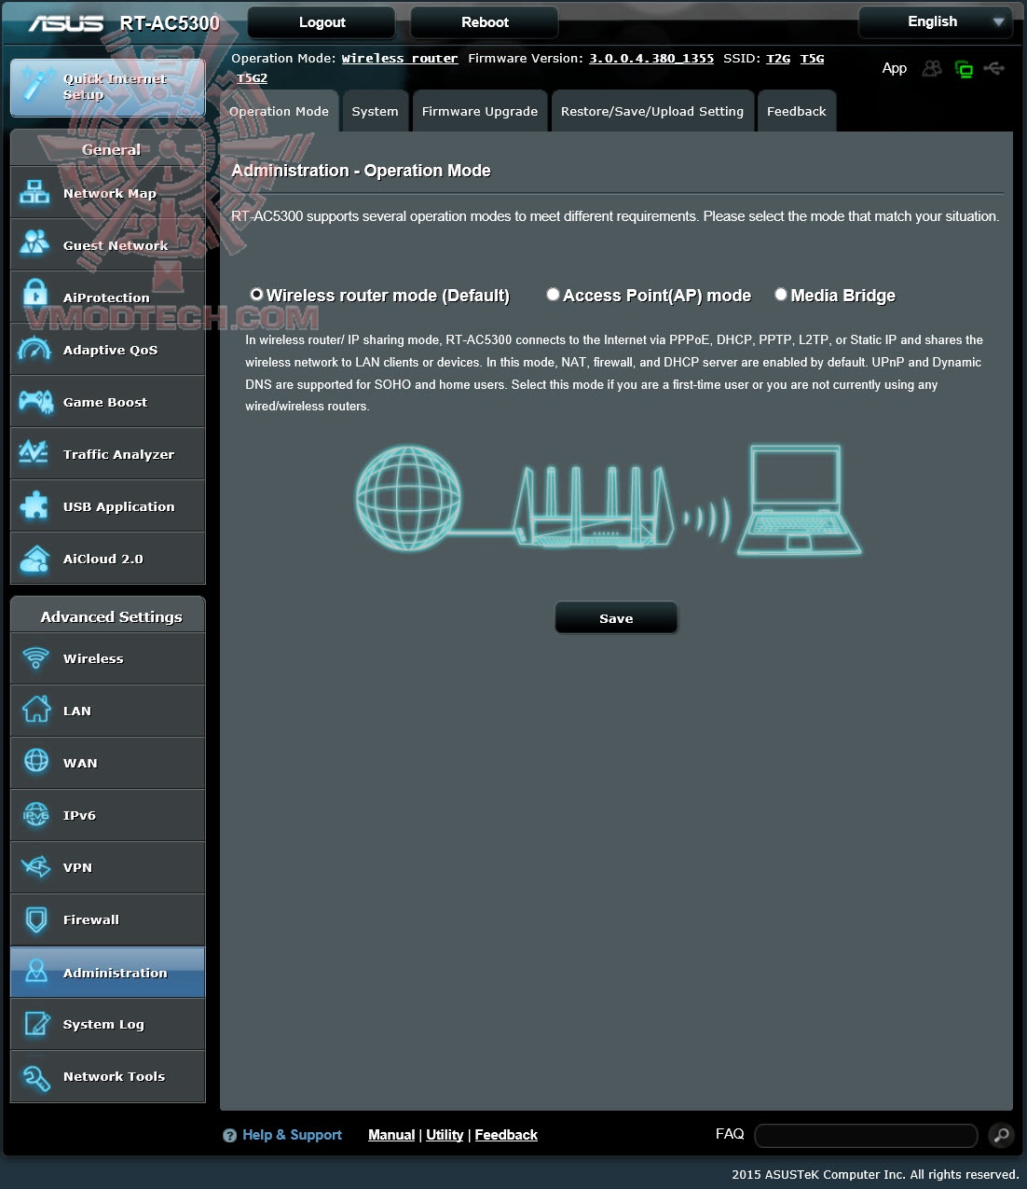Click the System Log pencil icon
The width and height of the screenshot is (1027, 1189).
35,1023
